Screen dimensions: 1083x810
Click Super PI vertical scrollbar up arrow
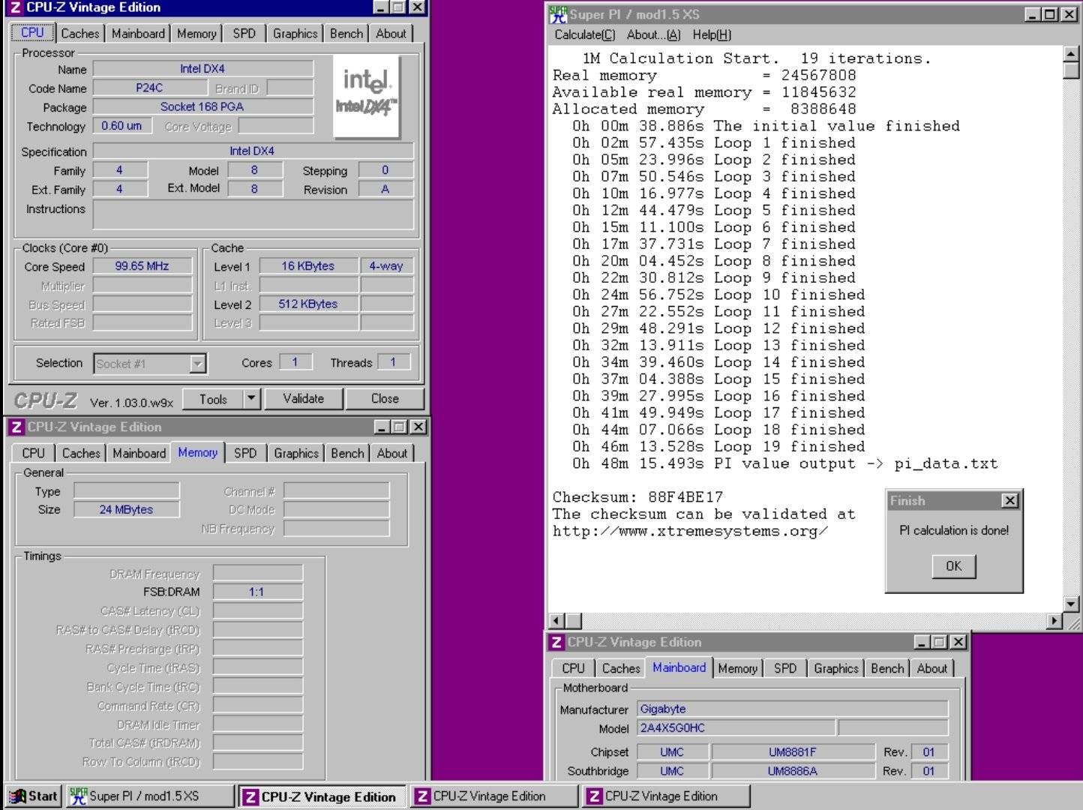pos(1071,54)
